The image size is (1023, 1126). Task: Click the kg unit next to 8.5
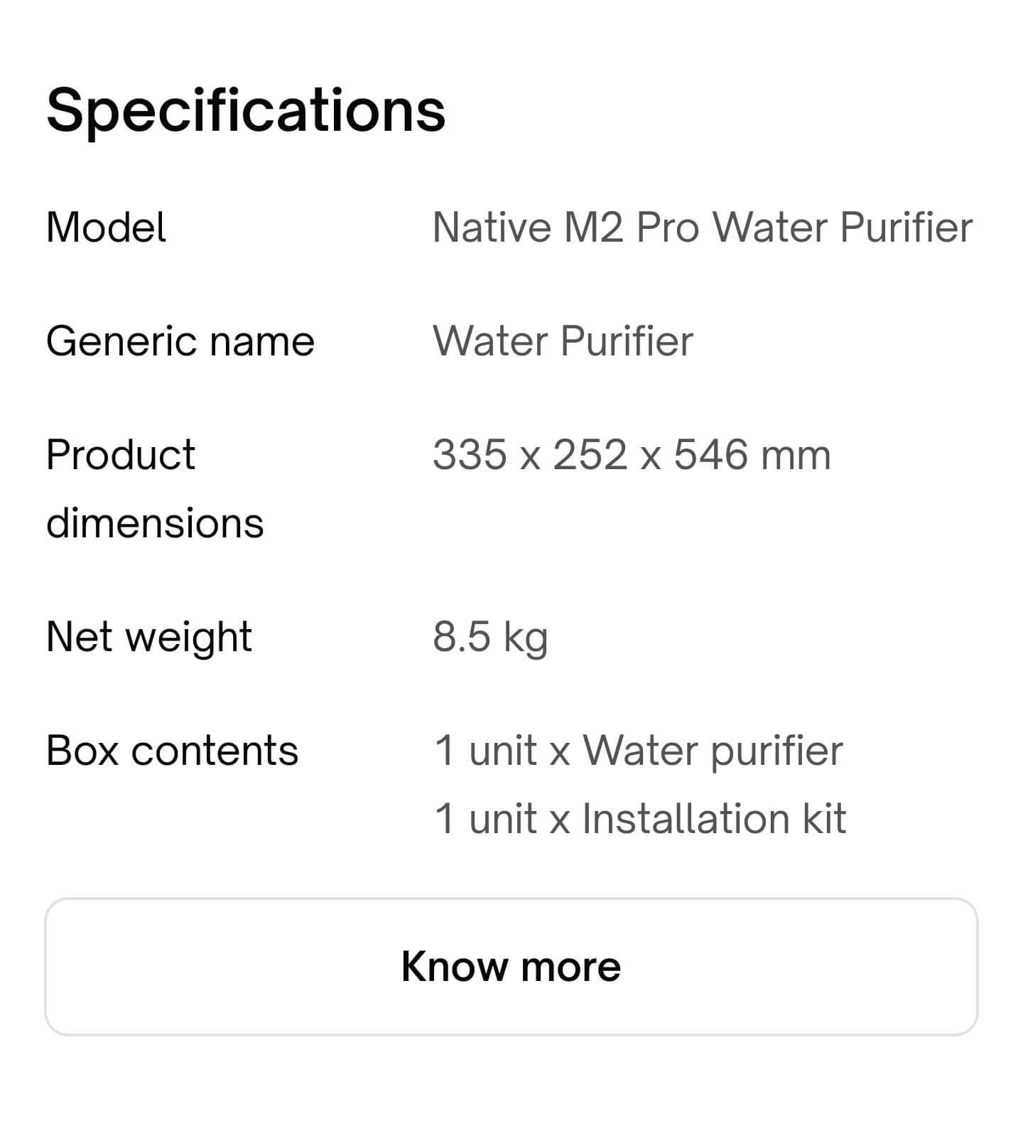coord(527,636)
